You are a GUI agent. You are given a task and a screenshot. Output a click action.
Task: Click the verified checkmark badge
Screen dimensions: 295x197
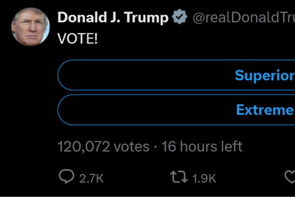click(x=180, y=16)
